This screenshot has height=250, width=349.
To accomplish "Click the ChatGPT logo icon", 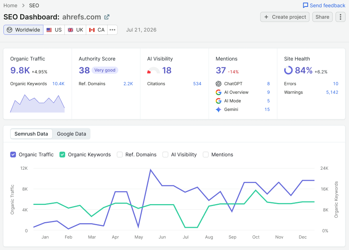I will pos(219,84).
